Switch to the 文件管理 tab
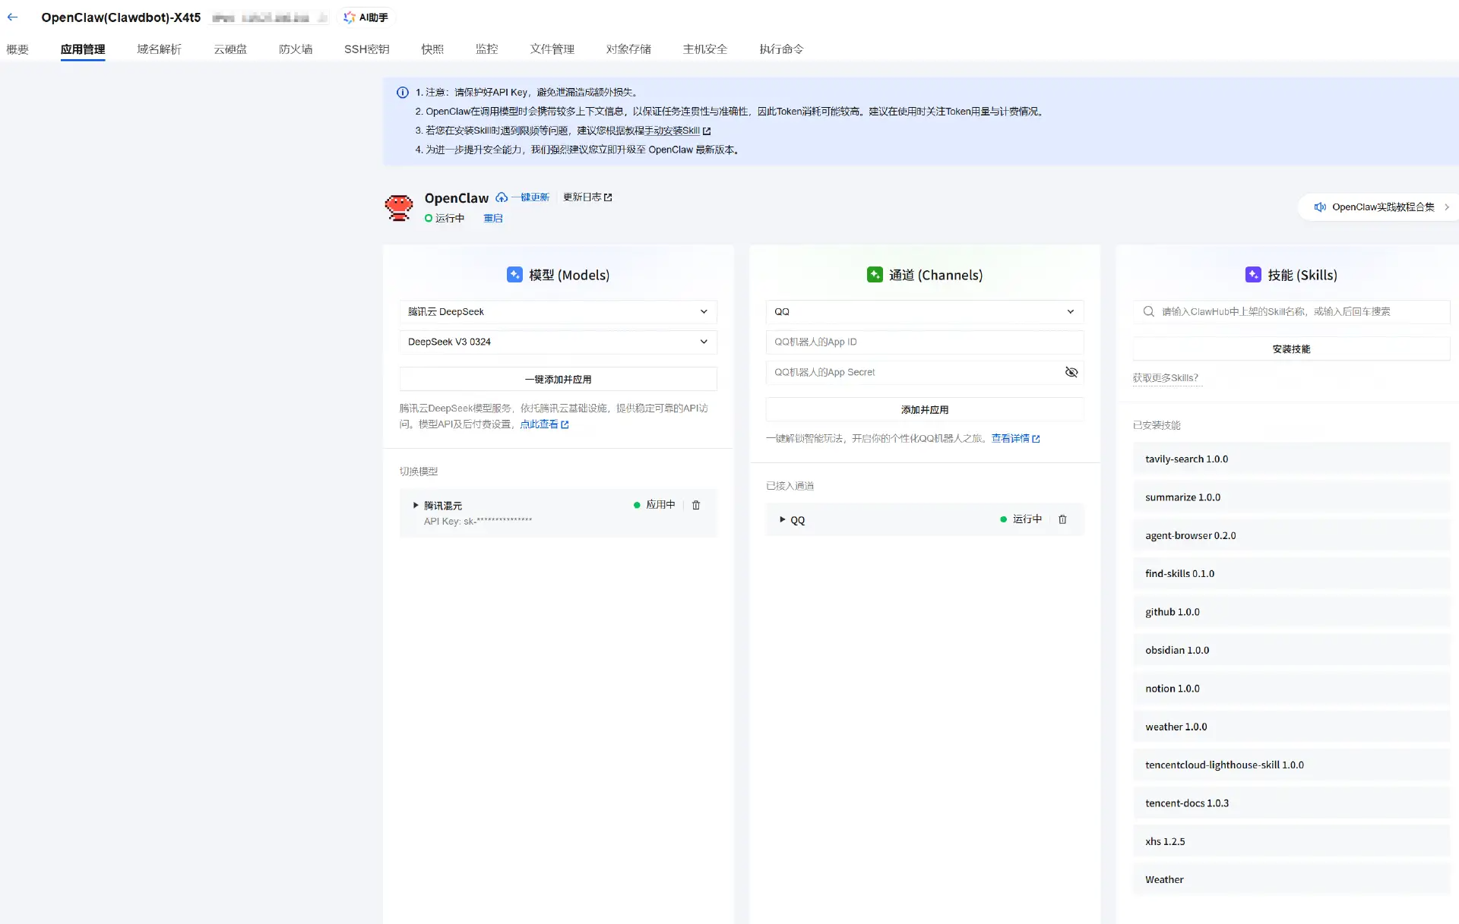1459x924 pixels. [x=552, y=49]
